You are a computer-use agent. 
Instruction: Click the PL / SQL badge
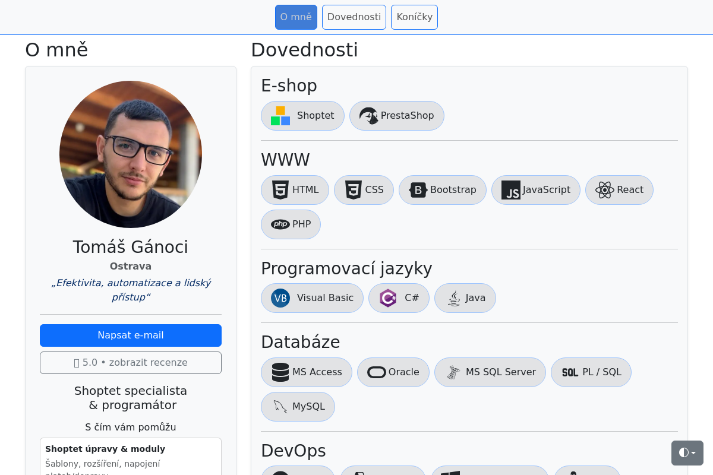591,372
